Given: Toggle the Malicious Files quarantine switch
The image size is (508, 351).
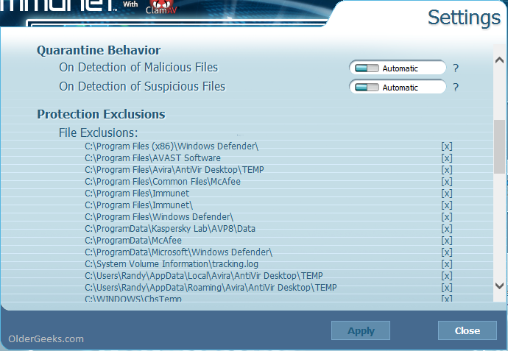Looking at the screenshot, I should [x=367, y=68].
